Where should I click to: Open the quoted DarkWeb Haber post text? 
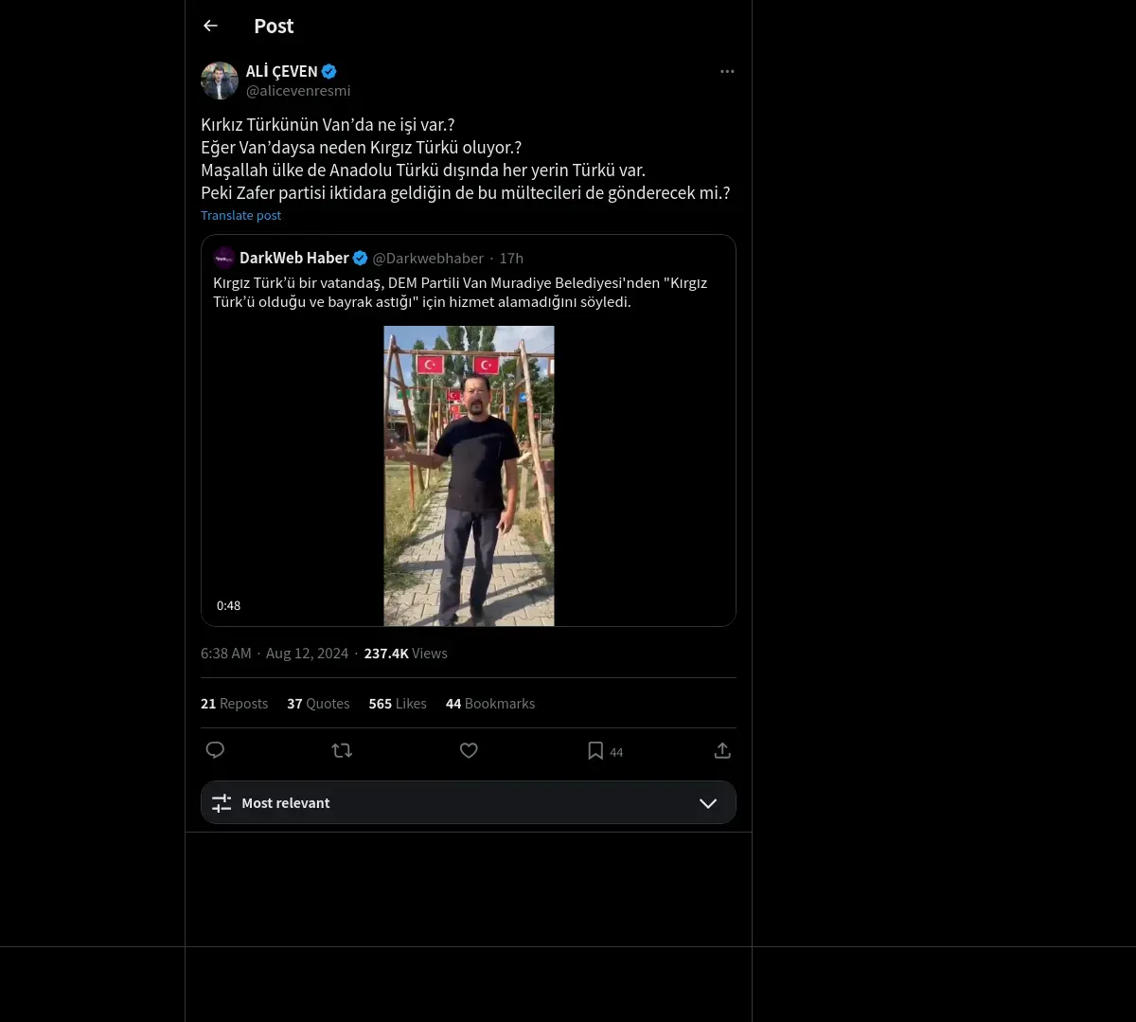click(x=460, y=292)
